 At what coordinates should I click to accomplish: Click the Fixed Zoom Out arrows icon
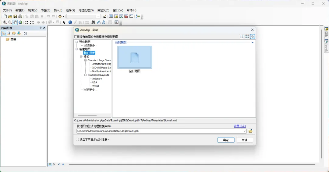(x=32, y=22)
